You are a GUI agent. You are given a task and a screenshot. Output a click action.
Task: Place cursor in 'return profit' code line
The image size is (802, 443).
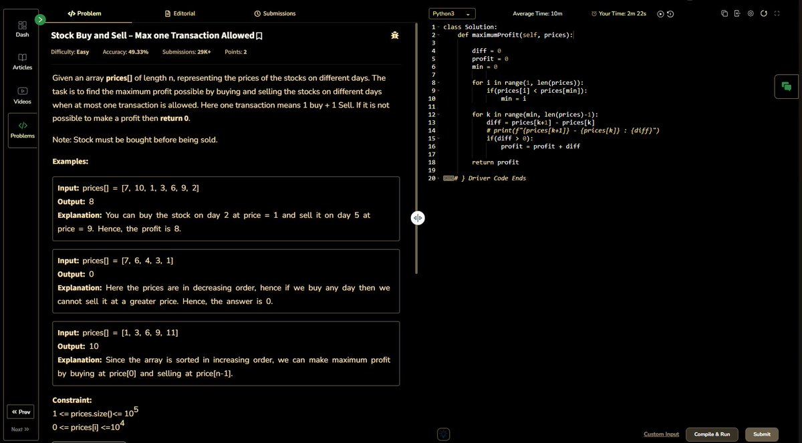click(x=495, y=162)
